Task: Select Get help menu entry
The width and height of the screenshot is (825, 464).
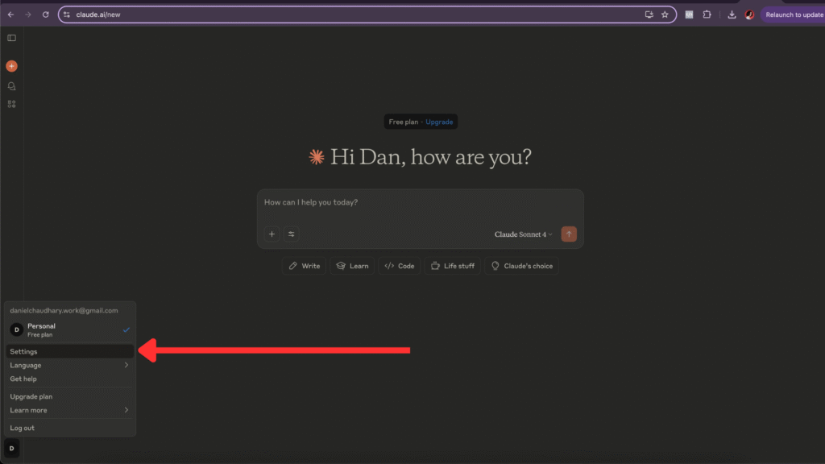Action: pos(69,379)
